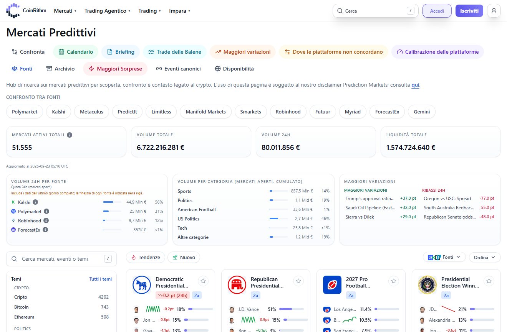Open the Disponibilità tab
The height and width of the screenshot is (332, 507).
coord(234,69)
